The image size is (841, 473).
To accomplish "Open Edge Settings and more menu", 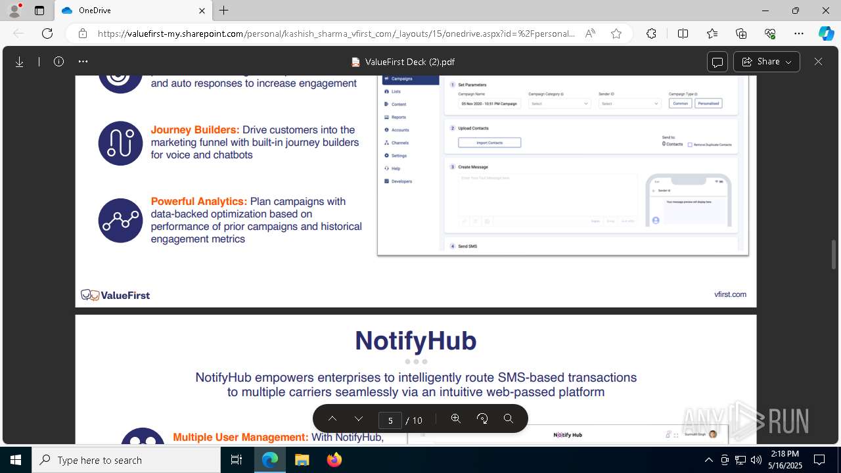I will pos(799,34).
